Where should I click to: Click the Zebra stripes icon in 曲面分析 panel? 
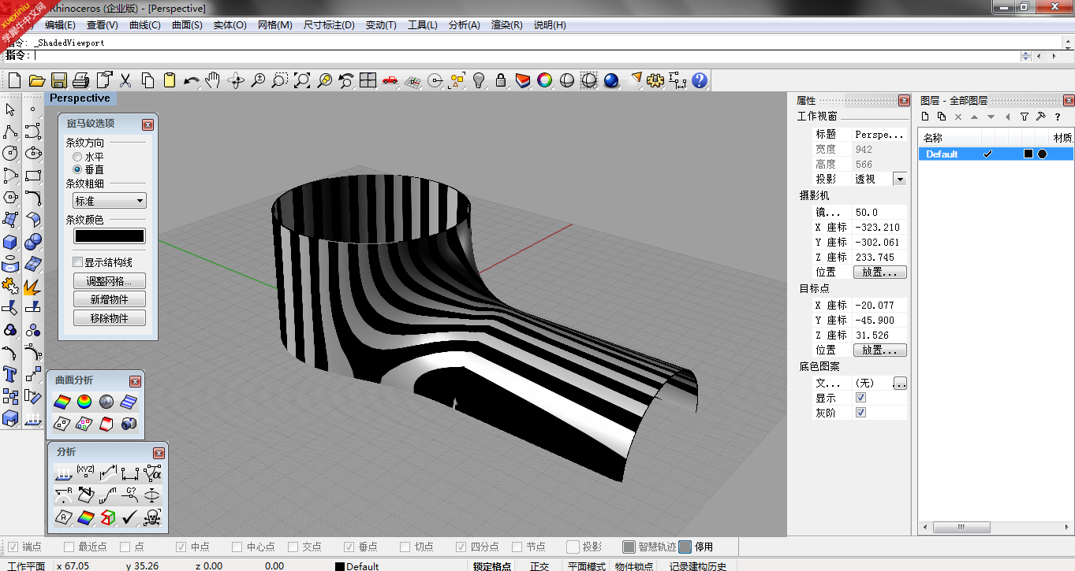pos(129,402)
